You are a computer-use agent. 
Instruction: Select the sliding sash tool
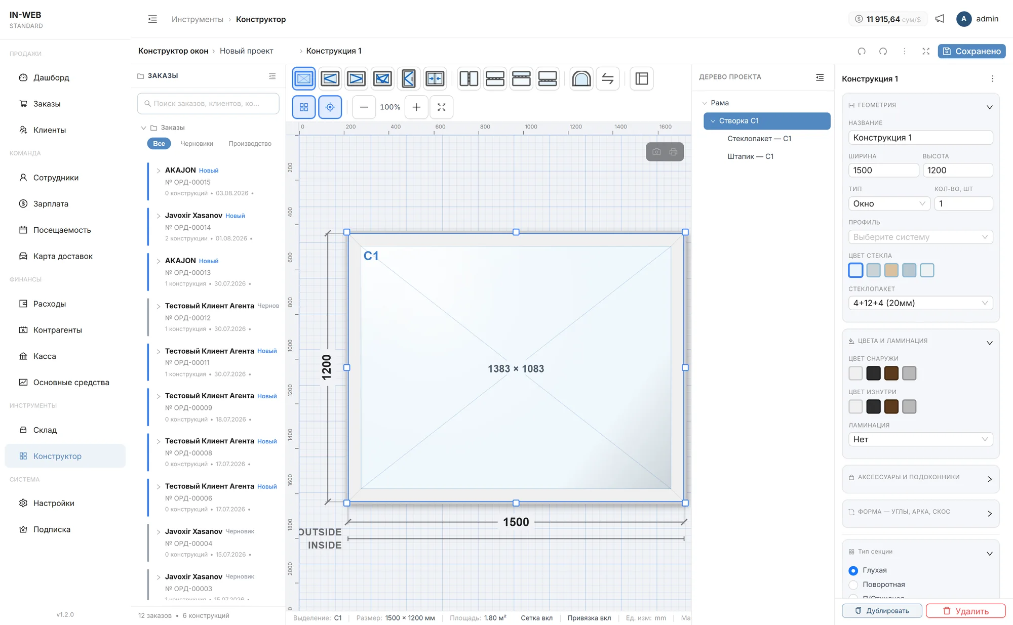[436, 78]
